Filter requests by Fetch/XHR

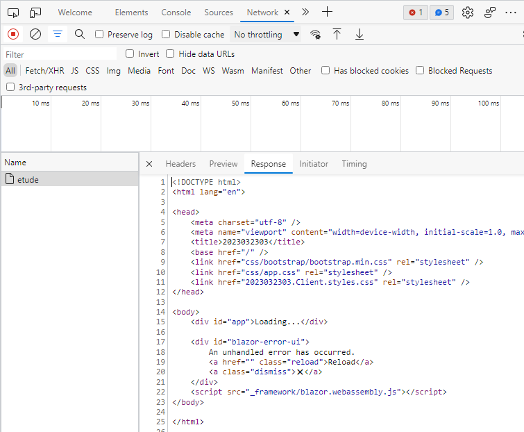pyautogui.click(x=44, y=71)
